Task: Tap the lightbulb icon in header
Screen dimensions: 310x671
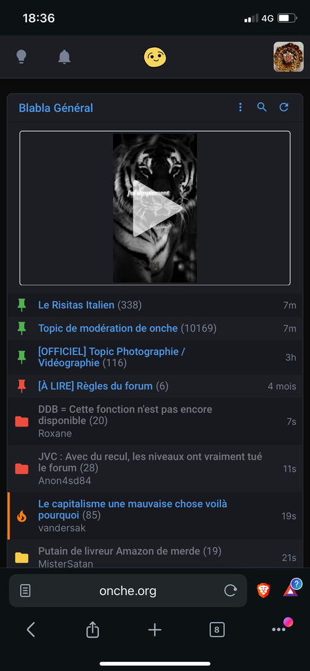Action: (x=22, y=56)
